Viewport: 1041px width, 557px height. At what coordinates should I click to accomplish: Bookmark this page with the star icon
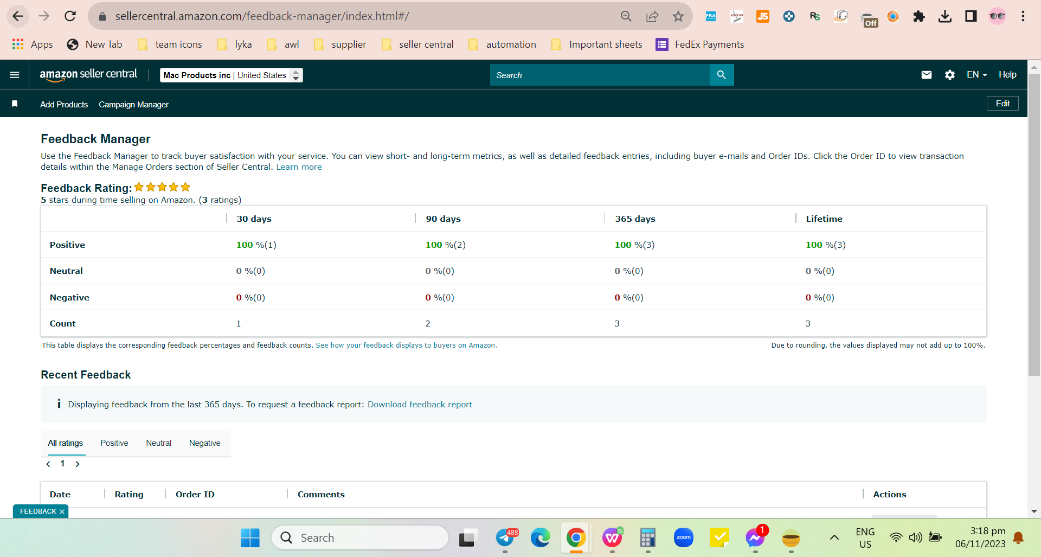click(x=678, y=16)
